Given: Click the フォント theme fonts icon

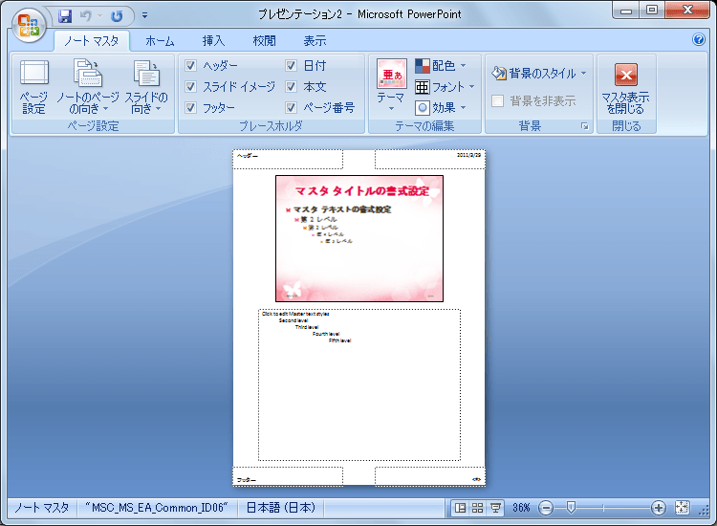Looking at the screenshot, I should (x=422, y=87).
